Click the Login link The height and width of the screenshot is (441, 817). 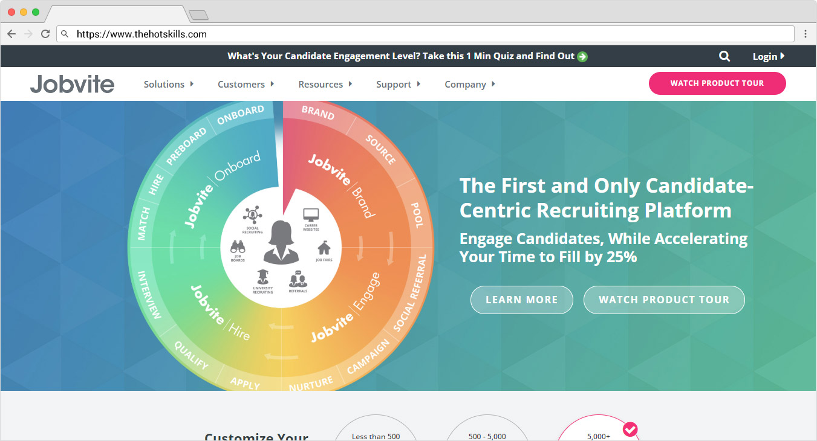[764, 56]
